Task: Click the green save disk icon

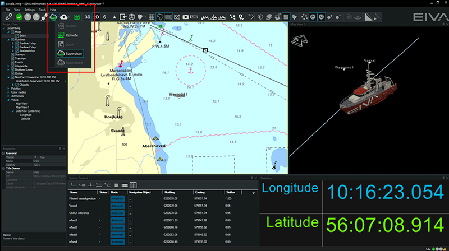Action: 77,17
